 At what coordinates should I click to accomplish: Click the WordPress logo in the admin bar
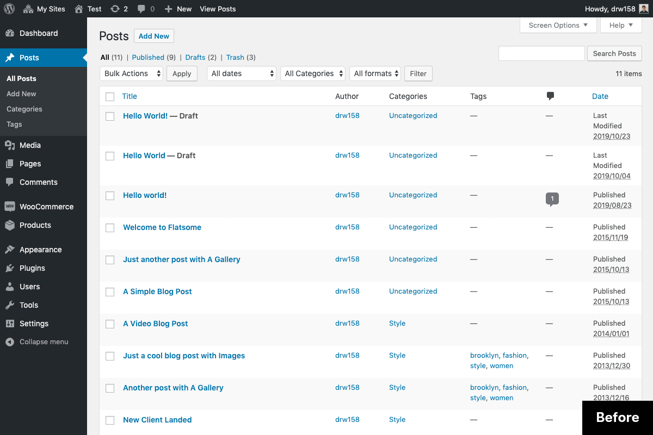[x=9, y=9]
